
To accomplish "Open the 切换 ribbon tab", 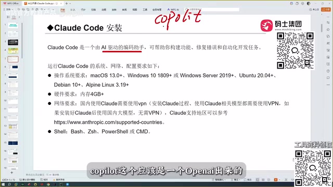I will coord(94,10).
